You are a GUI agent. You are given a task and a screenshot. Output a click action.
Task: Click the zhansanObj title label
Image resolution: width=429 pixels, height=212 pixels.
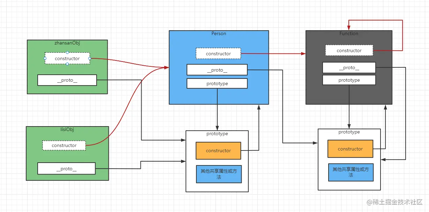point(67,42)
